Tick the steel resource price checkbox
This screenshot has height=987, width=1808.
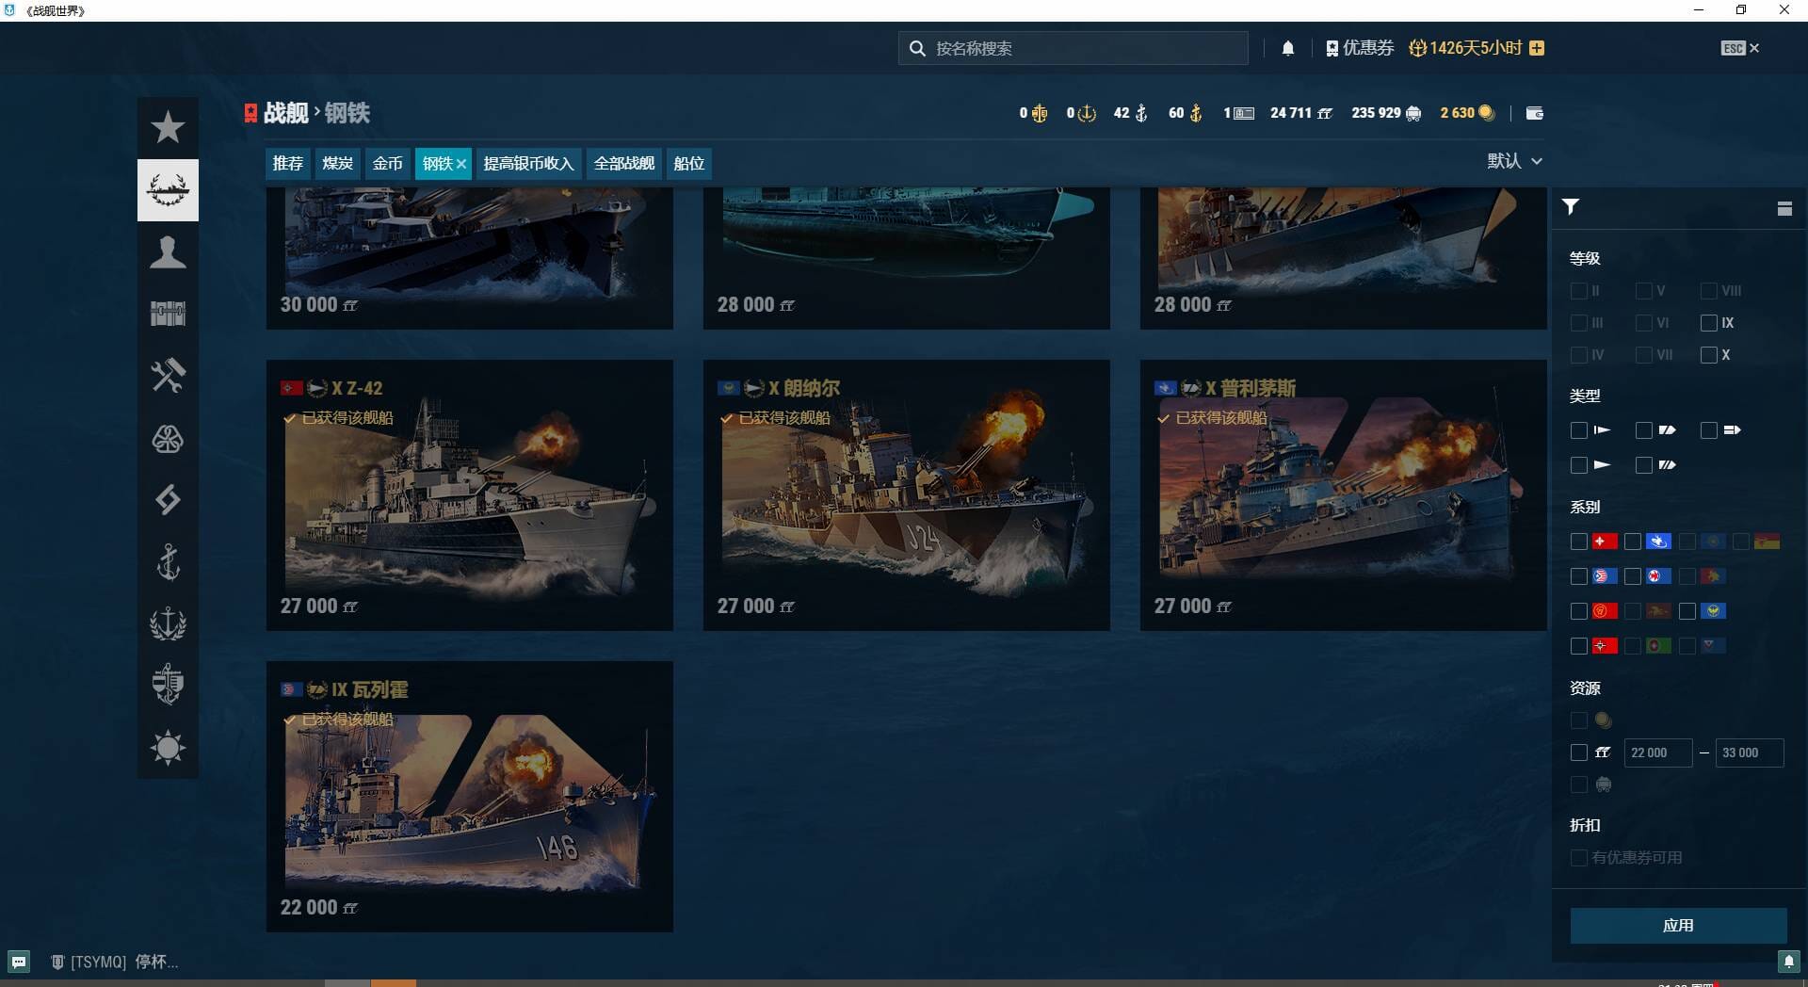[x=1579, y=752]
